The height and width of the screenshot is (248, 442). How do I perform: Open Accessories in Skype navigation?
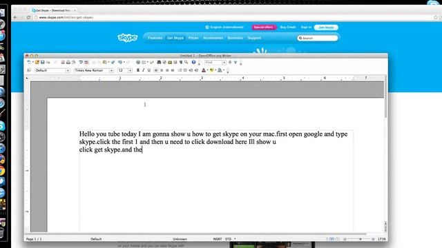[213, 38]
